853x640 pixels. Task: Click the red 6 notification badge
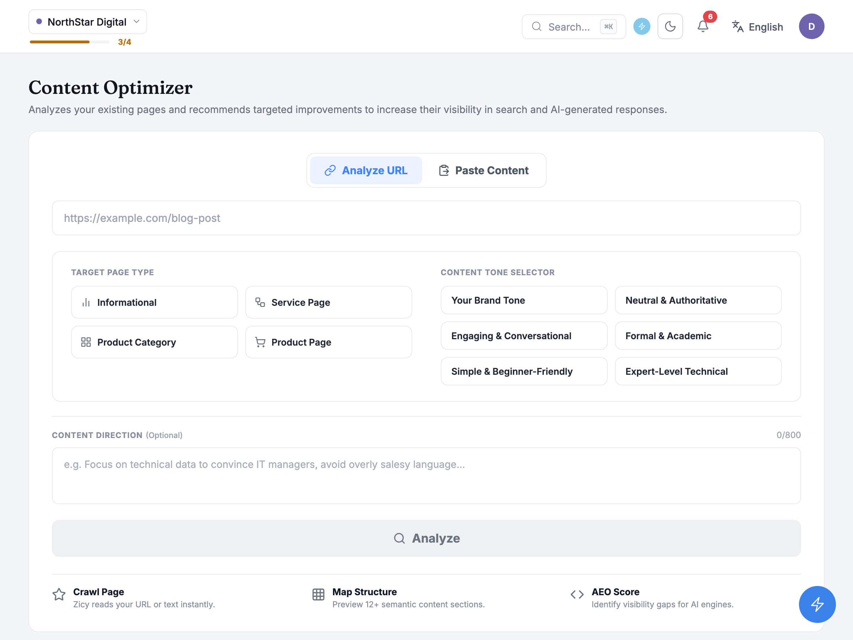click(710, 17)
